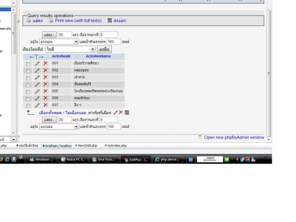The height and width of the screenshot is (222, 296).
Task: Edit row 001 with pencil icon
Action: [37, 63]
